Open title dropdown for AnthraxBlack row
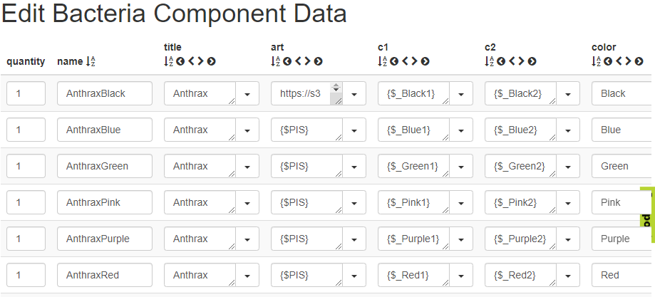Viewport: 655px width, 297px height. tap(247, 93)
